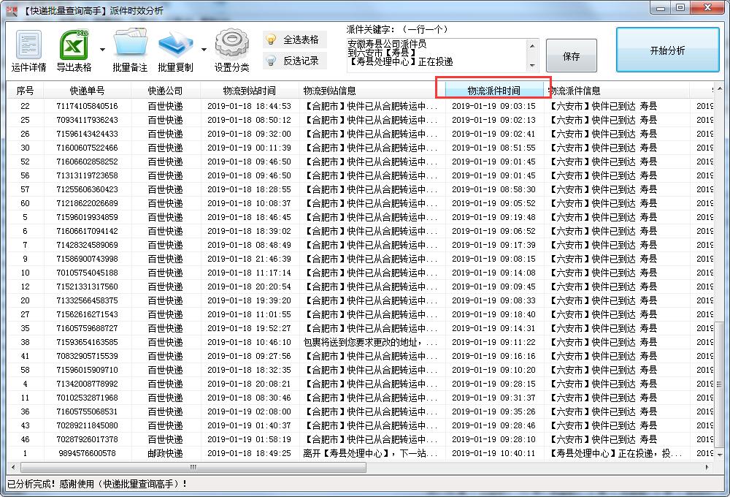This screenshot has width=730, height=497.
Task: Open the 运件详情 shipment details tool
Action: tap(28, 48)
